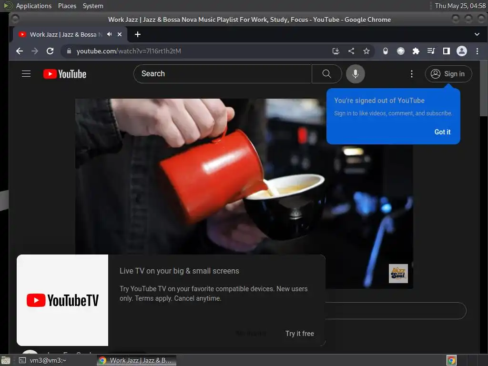This screenshot has height=366, width=488.
Task: Click show desktop icon in taskbar
Action: pyautogui.click(x=6, y=360)
